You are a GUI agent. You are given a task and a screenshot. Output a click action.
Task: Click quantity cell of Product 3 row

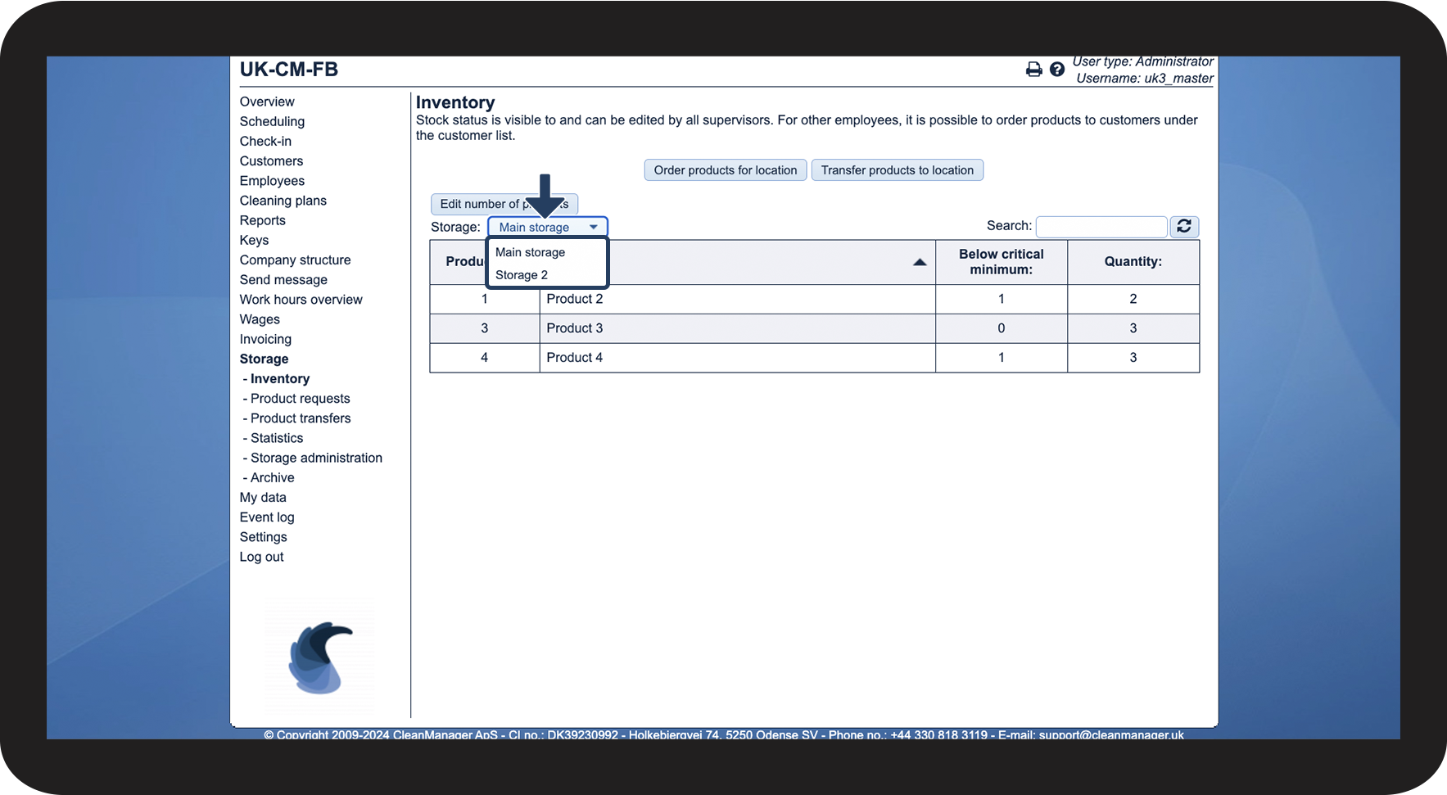coord(1133,328)
